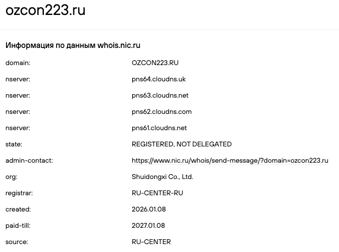This screenshot has width=339, height=252.
Task: Click the RU-CENTER-RU registrar value
Action: [x=157, y=193]
